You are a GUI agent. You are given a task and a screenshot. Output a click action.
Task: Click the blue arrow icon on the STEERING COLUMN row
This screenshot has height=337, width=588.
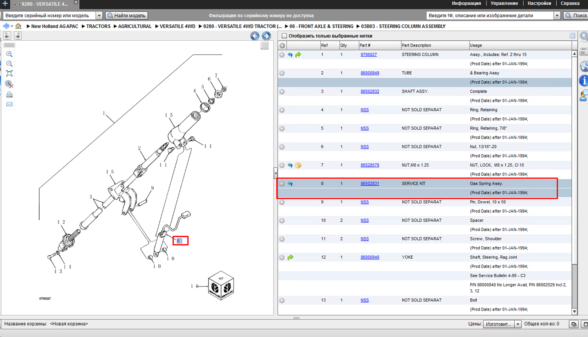[x=290, y=55]
